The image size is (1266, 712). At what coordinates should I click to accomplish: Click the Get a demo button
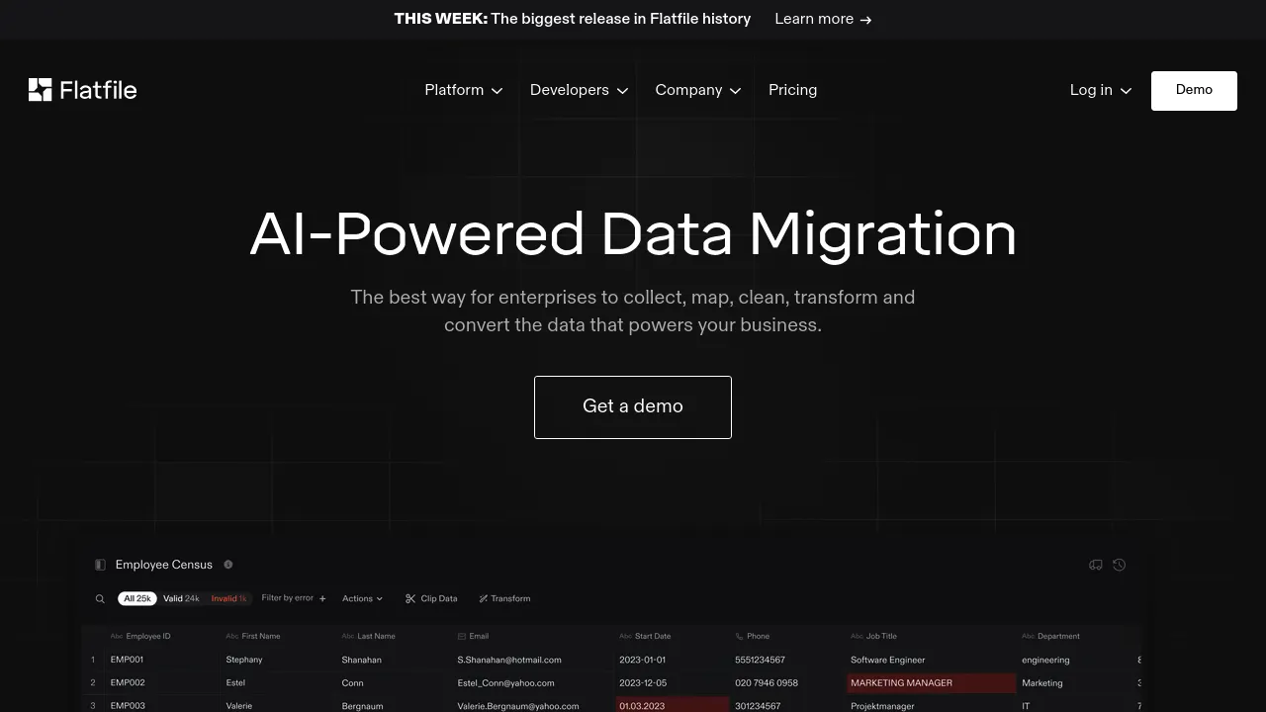coord(633,406)
